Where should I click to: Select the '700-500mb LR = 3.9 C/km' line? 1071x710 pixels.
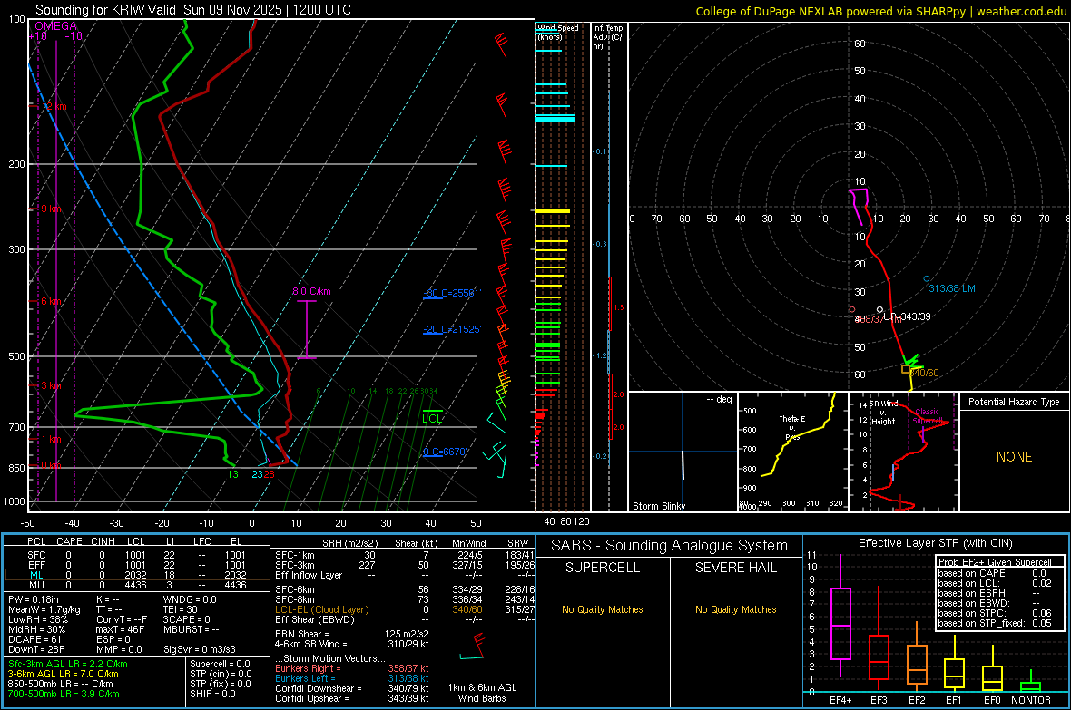click(64, 694)
